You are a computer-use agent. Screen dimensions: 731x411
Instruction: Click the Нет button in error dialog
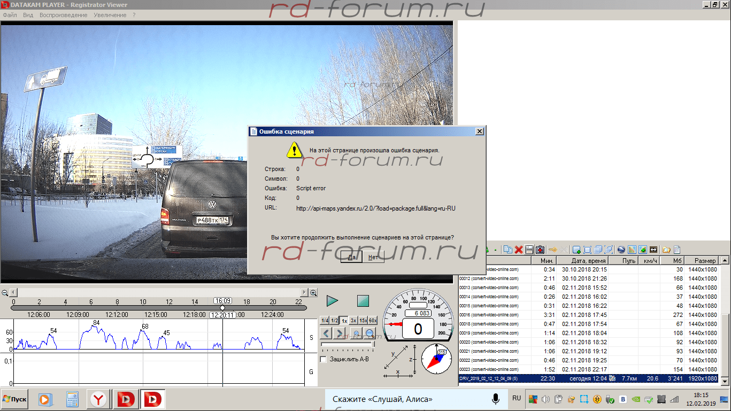(x=373, y=257)
